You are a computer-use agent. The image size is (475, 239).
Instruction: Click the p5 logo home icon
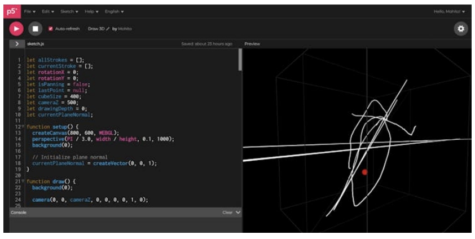click(x=10, y=11)
